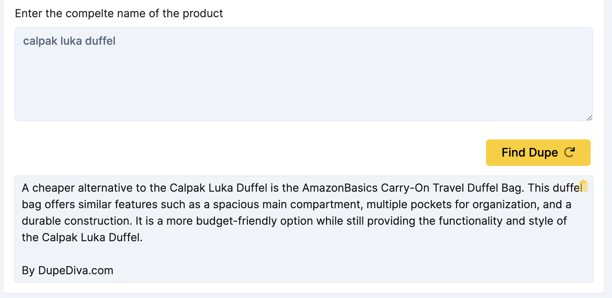Click the 'By DupeDiva.com' credit text
This screenshot has width=612, height=298.
click(67, 270)
